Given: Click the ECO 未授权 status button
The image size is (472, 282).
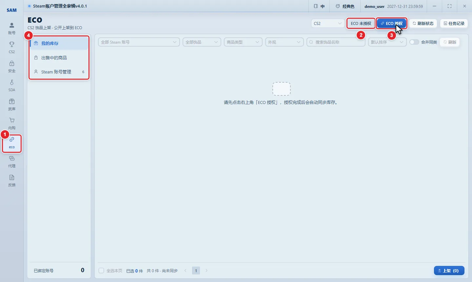Looking at the screenshot, I should (x=361, y=23).
